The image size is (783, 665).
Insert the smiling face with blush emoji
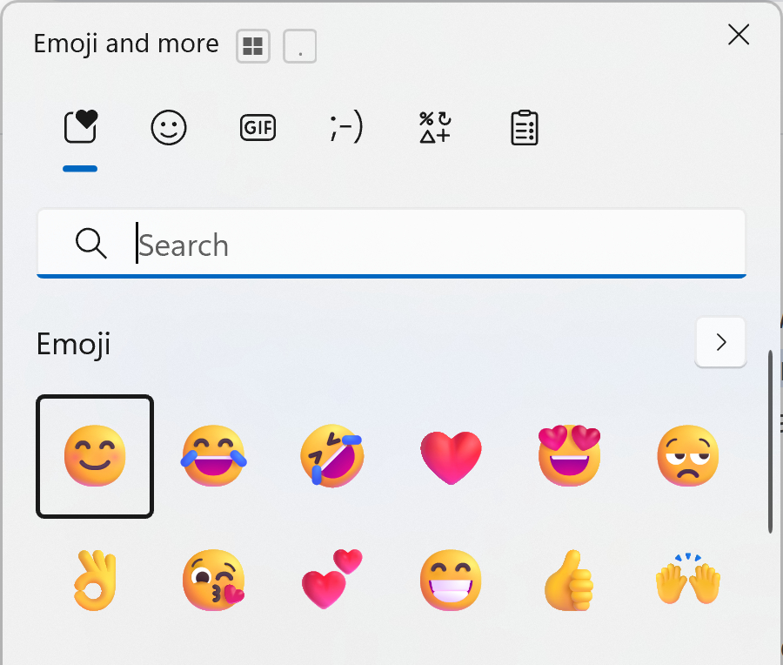[95, 456]
